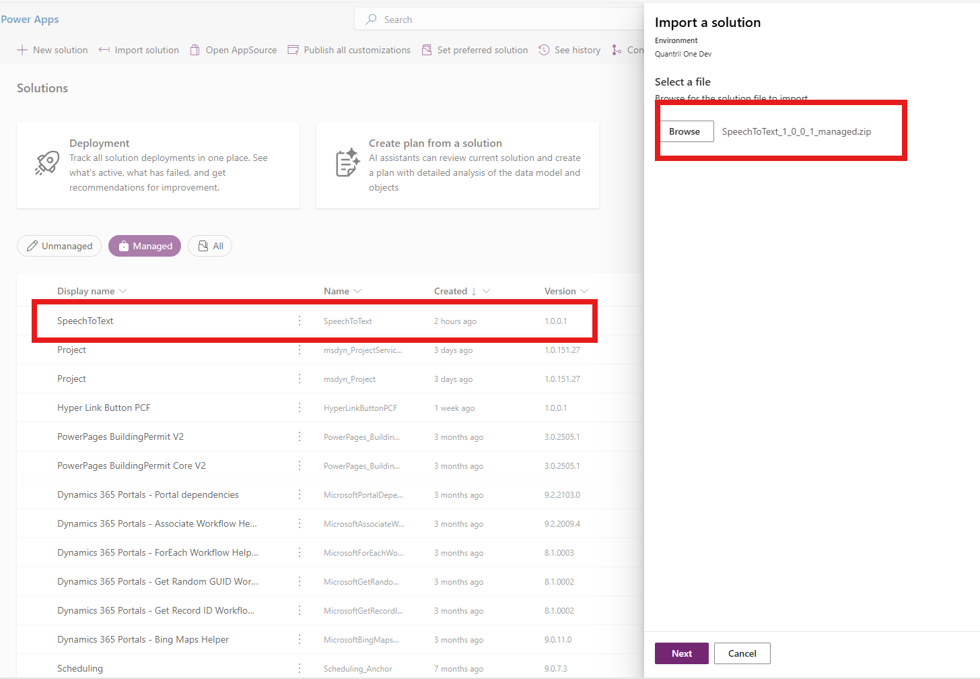Viewport: 980px width, 679px height.
Task: Select the All solutions filter pill
Action: 210,246
